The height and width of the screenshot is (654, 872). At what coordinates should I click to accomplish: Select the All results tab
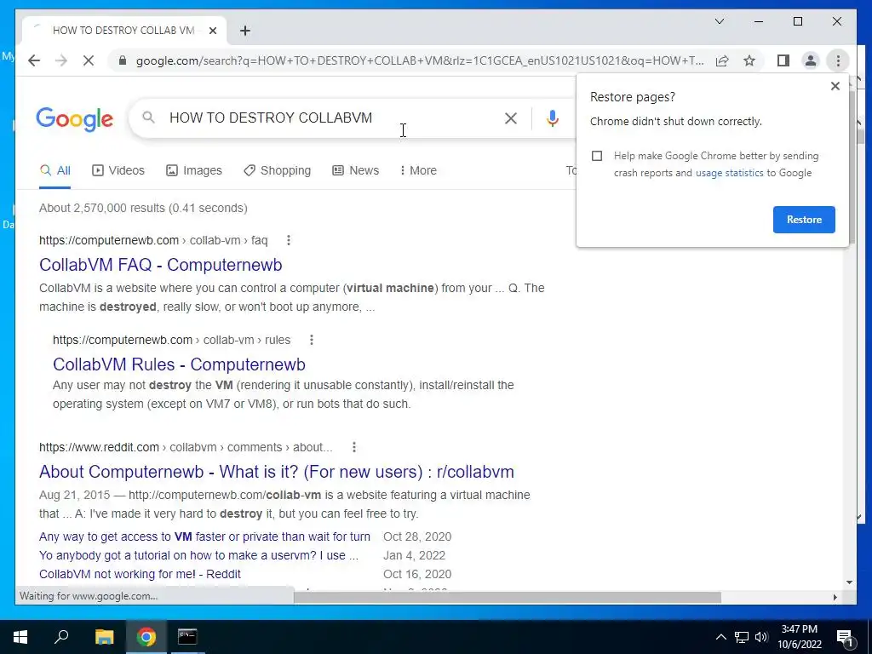click(55, 170)
